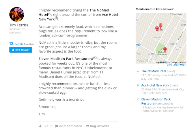Image resolution: width=196 pixels, height=135 pixels.
Task: Click the flag icon for flag answer
Action: point(87,126)
